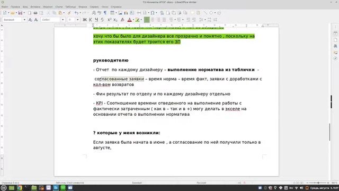Click the superscript X² icon
Viewport: 339px width, 191px height.
110,20
